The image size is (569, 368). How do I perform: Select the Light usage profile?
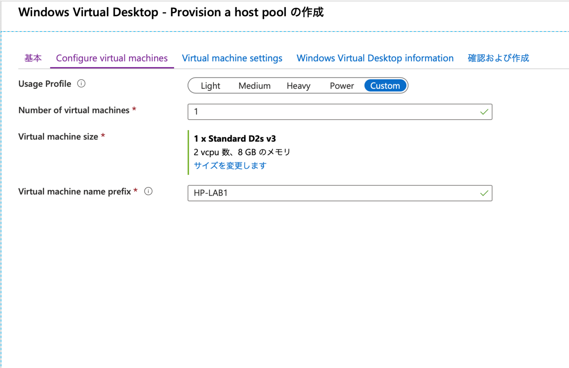click(210, 86)
